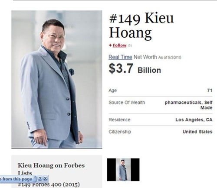Open the help question mark icon
217x188 pixels.
point(40,178)
